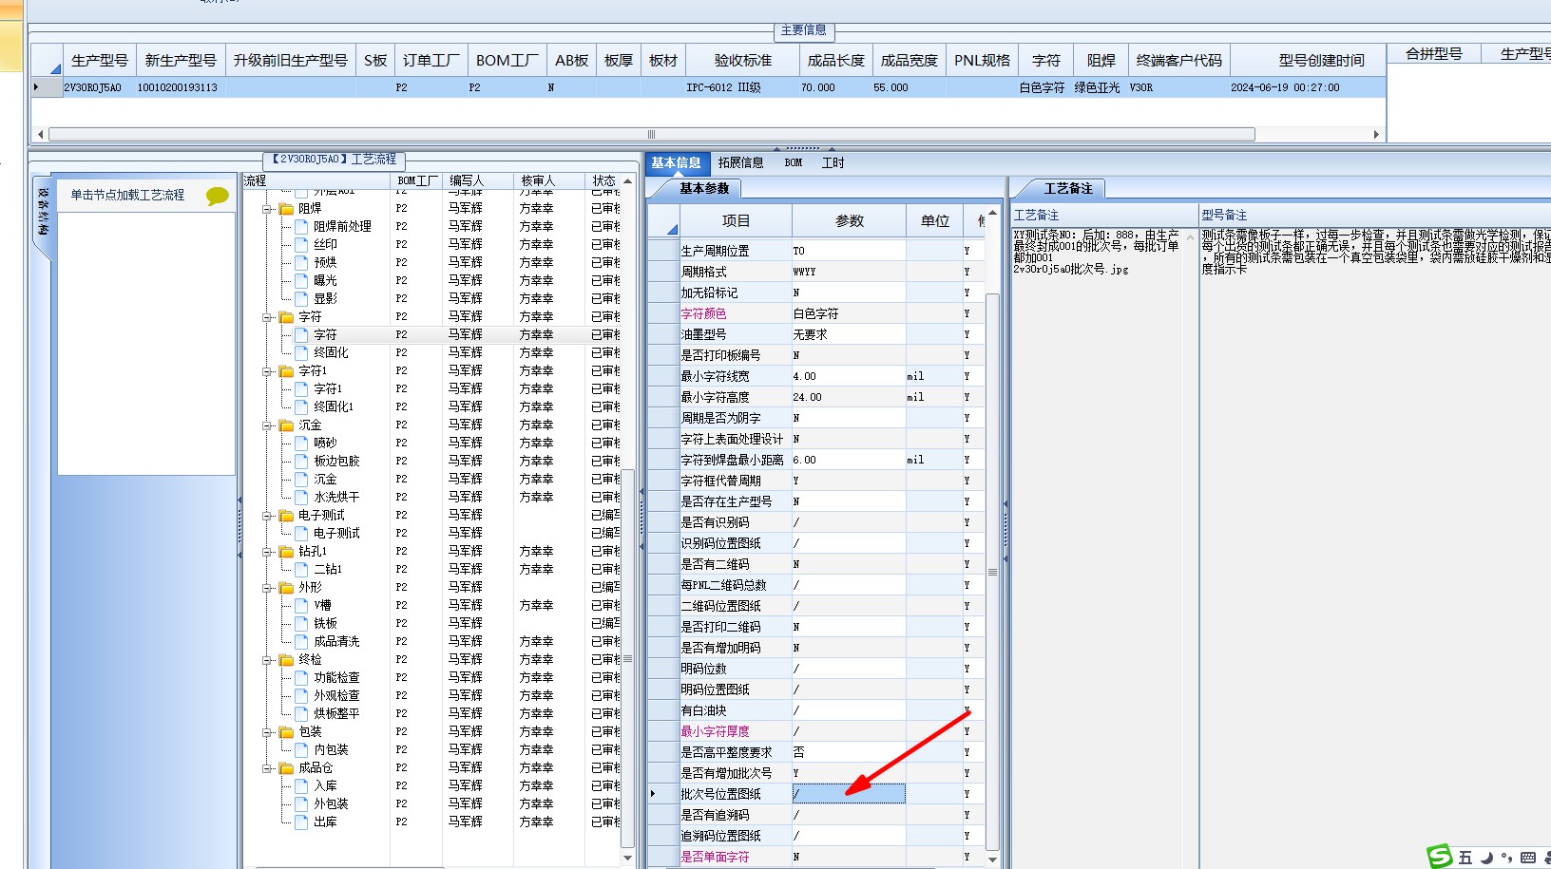
Task: Click the 单击节点加载工艺流程 label
Action: (x=127, y=195)
